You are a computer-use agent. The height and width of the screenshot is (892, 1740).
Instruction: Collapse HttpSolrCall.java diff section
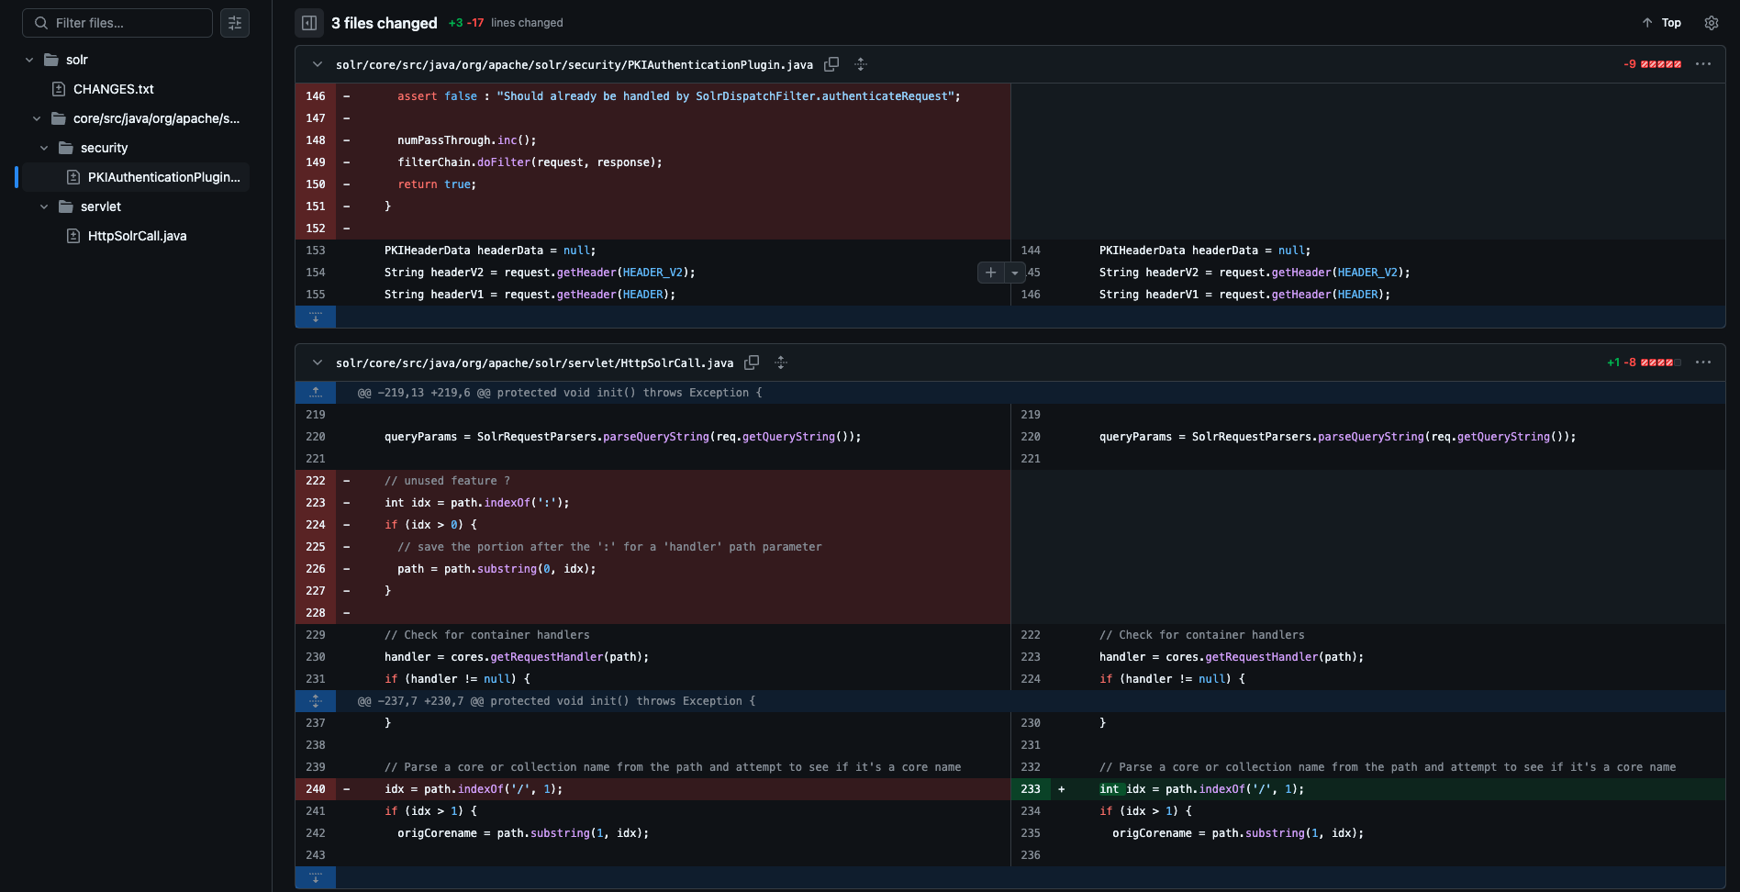[x=318, y=362]
